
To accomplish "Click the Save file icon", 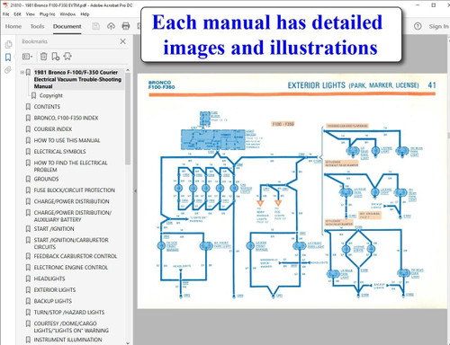I will pyautogui.click(x=96, y=26).
